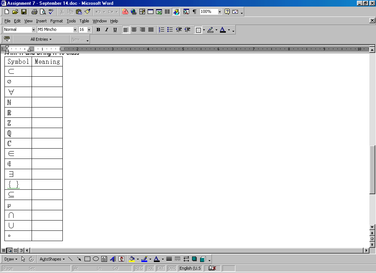This screenshot has width=376, height=273.
Task: Toggle the Drawing toolbar button
Action: click(x=176, y=12)
